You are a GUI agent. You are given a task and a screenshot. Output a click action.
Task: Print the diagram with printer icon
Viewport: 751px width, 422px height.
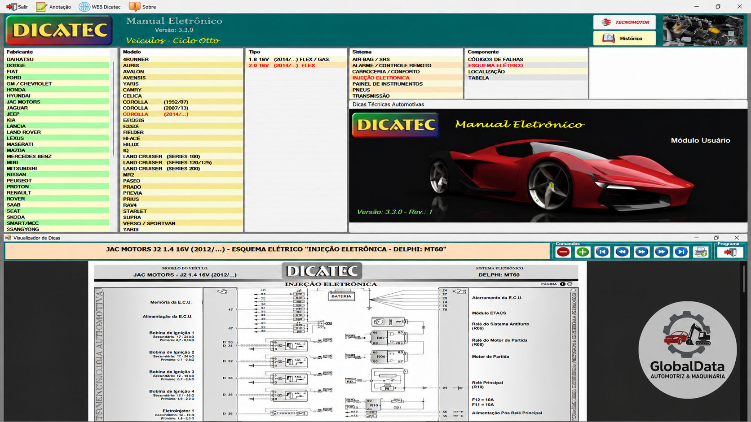pyautogui.click(x=701, y=252)
